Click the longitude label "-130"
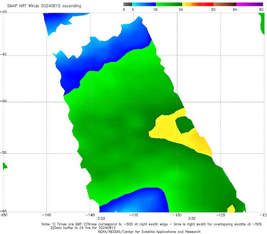The width and height of the screenshot is (267, 234). click(x=177, y=215)
